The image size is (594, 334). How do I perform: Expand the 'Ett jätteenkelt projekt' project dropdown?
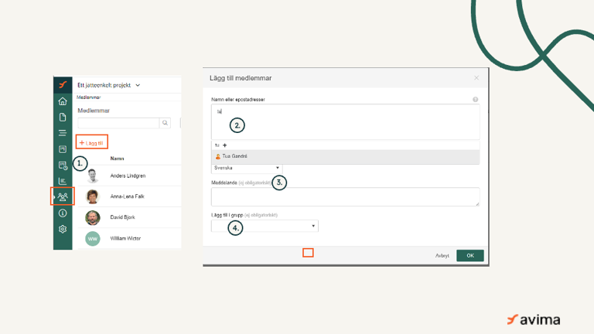[138, 85]
